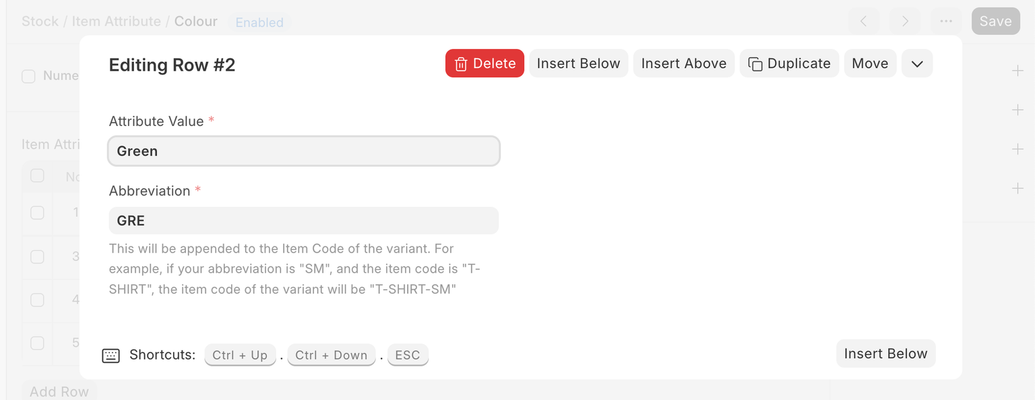This screenshot has height=400, width=1035.
Task: Duplicate the row being edited
Action: point(789,63)
